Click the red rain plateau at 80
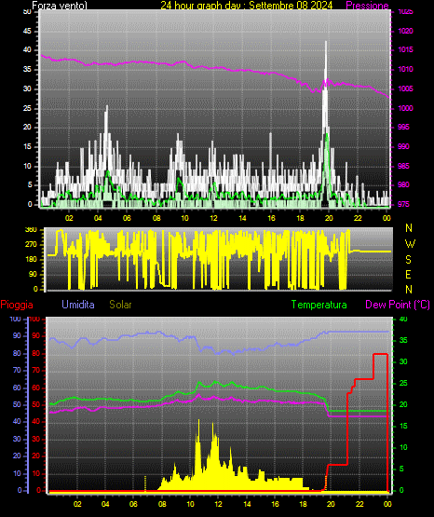 pyautogui.click(x=380, y=354)
